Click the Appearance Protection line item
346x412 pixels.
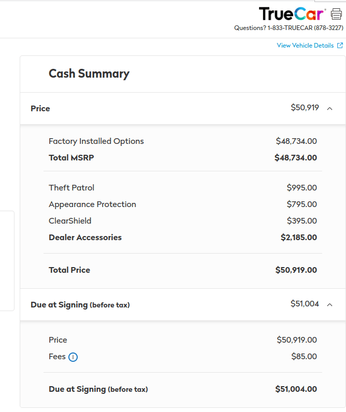point(92,204)
